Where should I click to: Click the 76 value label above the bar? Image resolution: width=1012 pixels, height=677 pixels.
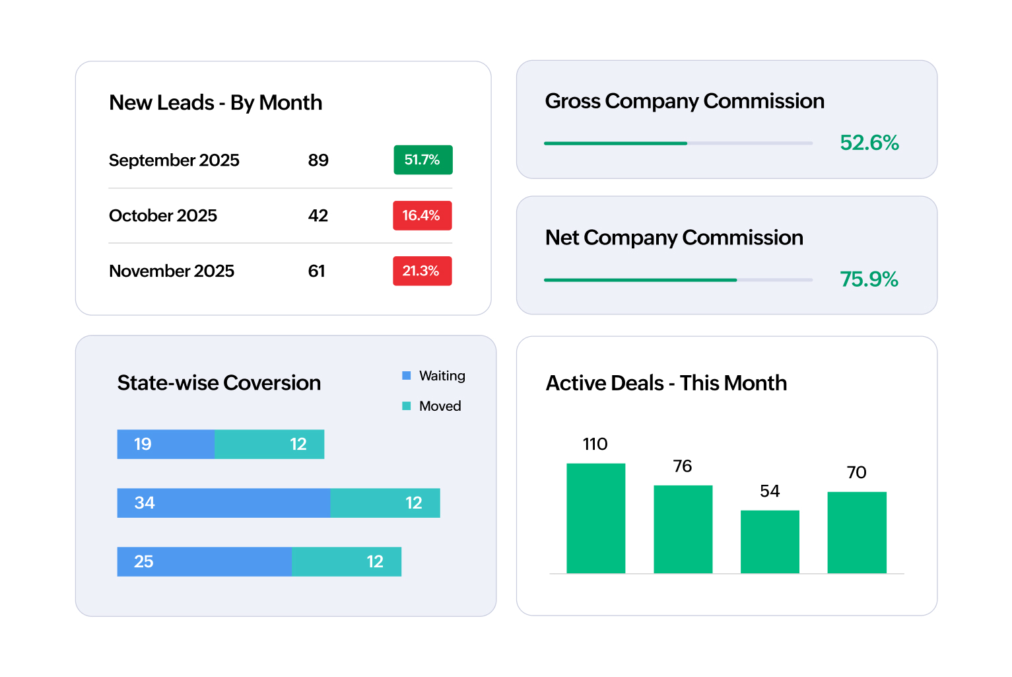pyautogui.click(x=683, y=466)
